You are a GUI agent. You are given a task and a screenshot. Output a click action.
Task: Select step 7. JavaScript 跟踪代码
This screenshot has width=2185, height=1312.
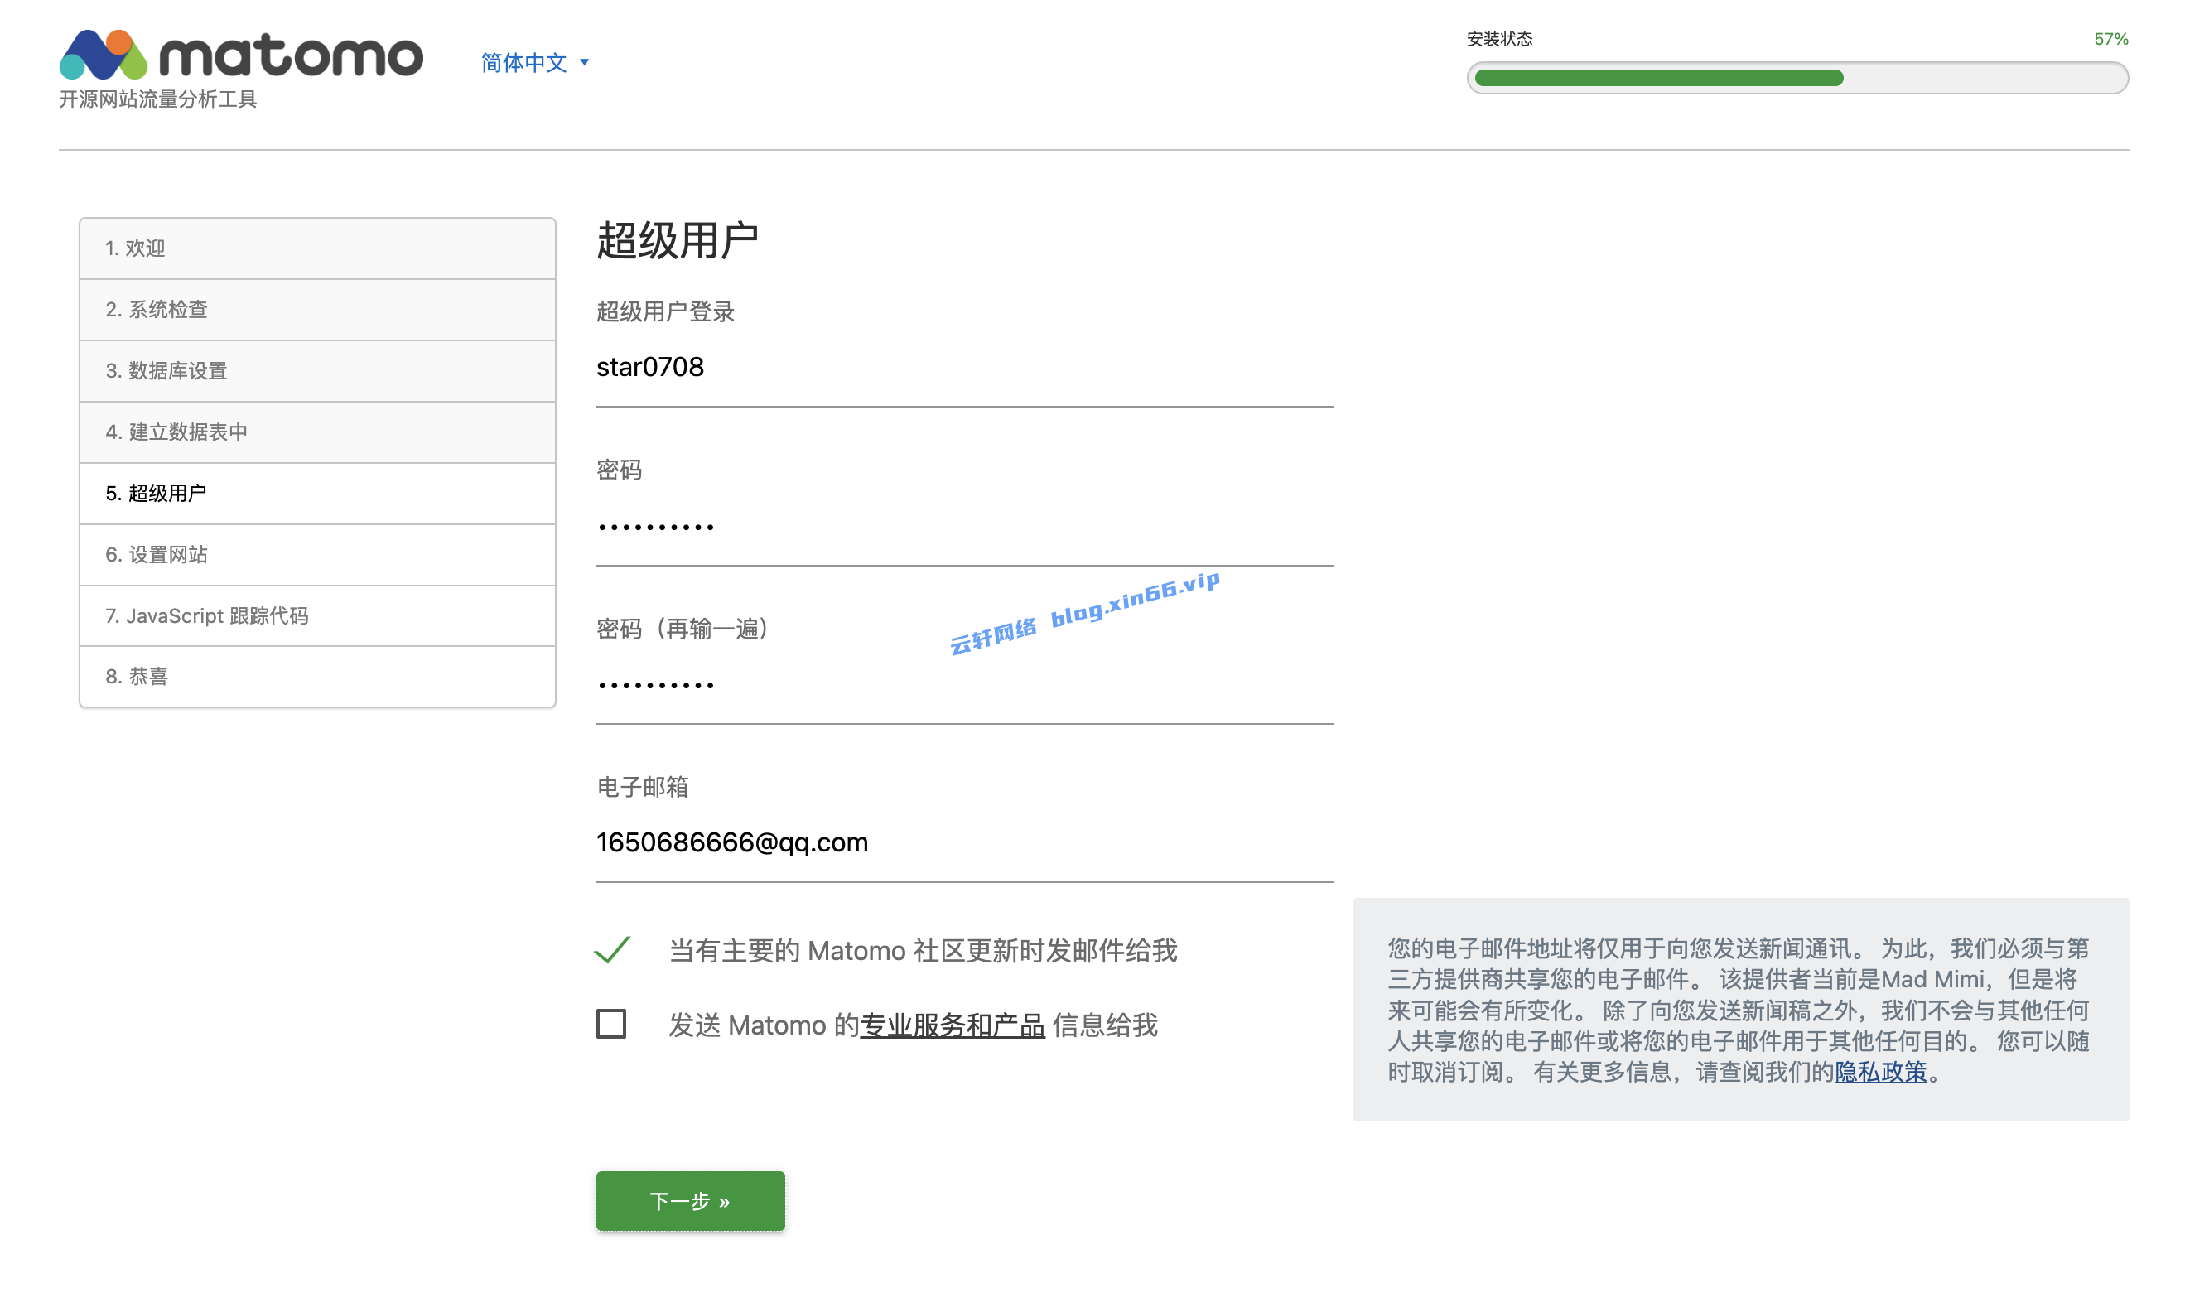(317, 615)
